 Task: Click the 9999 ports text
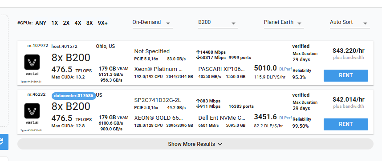click(x=240, y=58)
